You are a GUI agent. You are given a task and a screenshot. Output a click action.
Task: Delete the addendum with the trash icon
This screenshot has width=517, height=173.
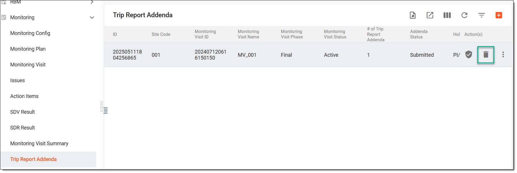pyautogui.click(x=486, y=54)
